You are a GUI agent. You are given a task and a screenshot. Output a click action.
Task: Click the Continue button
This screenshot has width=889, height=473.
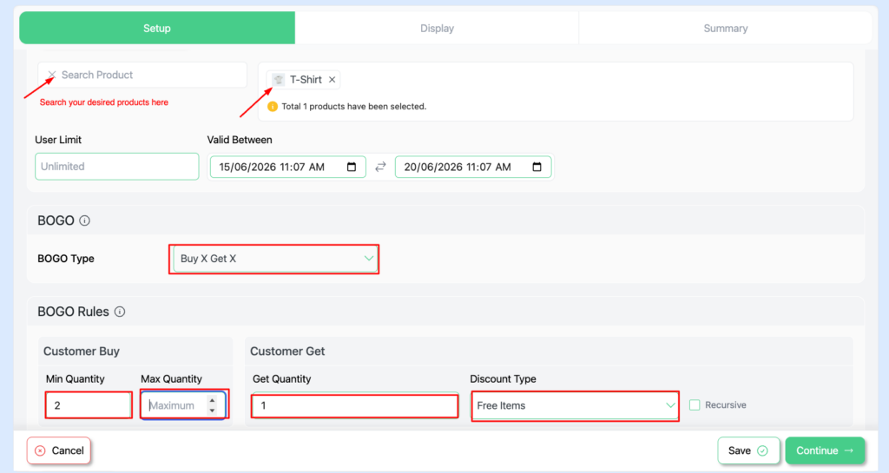click(x=825, y=451)
